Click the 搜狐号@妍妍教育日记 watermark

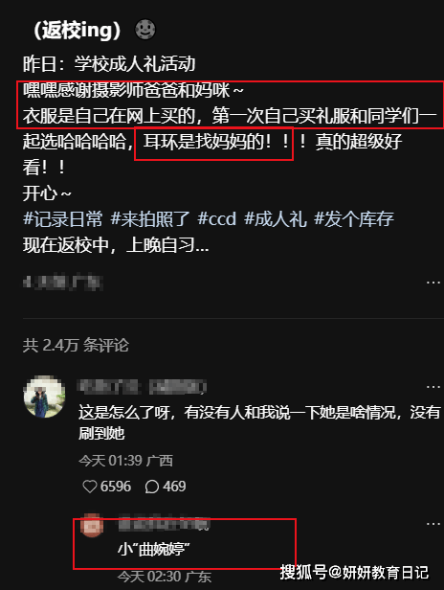(354, 573)
